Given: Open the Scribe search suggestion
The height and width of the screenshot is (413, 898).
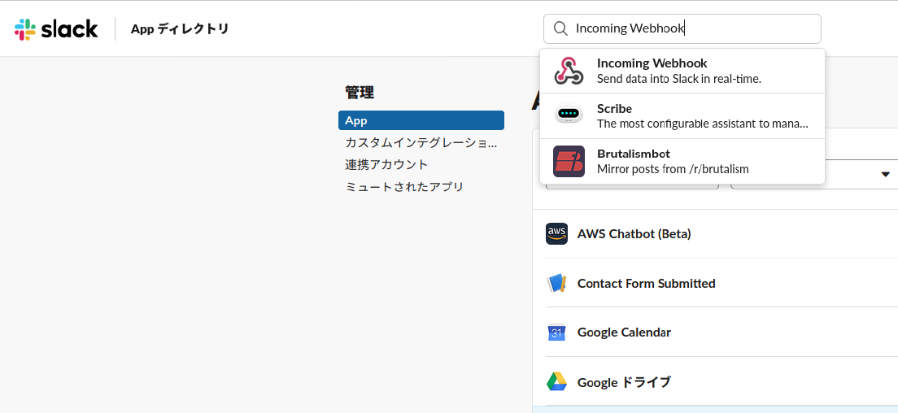Looking at the screenshot, I should (682, 116).
